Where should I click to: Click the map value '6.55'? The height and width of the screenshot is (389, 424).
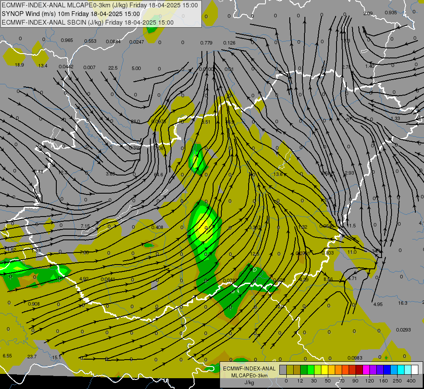[7, 356]
